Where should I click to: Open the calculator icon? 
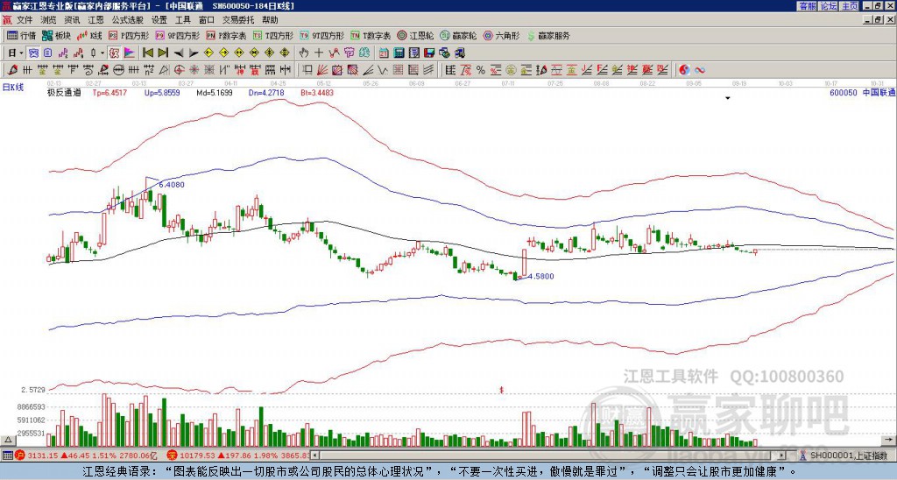pos(399,53)
